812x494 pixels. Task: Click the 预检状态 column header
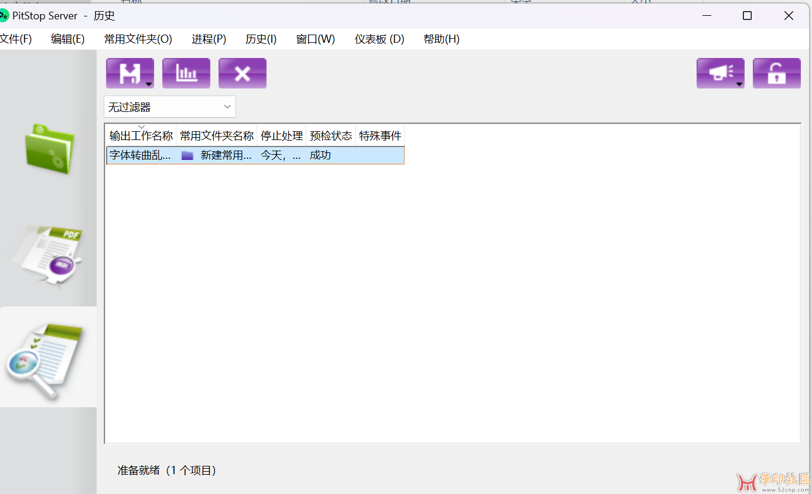pyautogui.click(x=330, y=136)
